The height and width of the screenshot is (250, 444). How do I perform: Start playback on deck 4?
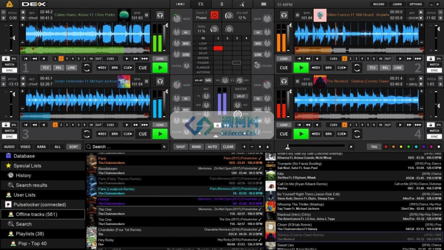click(x=301, y=134)
